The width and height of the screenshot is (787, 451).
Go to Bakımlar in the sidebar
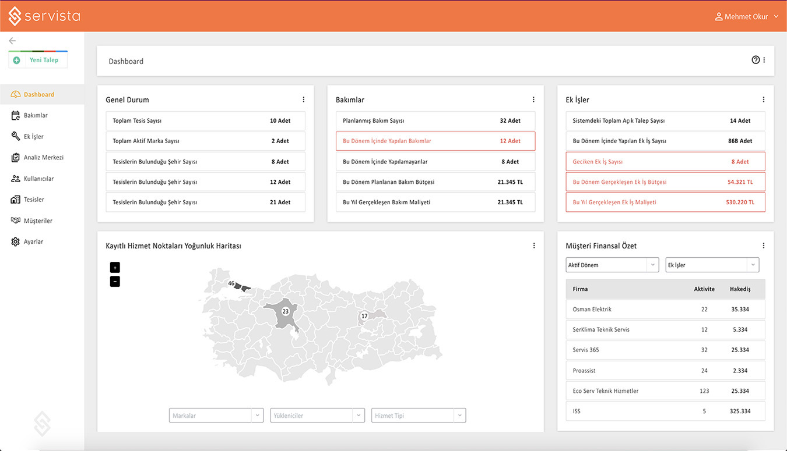click(x=36, y=115)
